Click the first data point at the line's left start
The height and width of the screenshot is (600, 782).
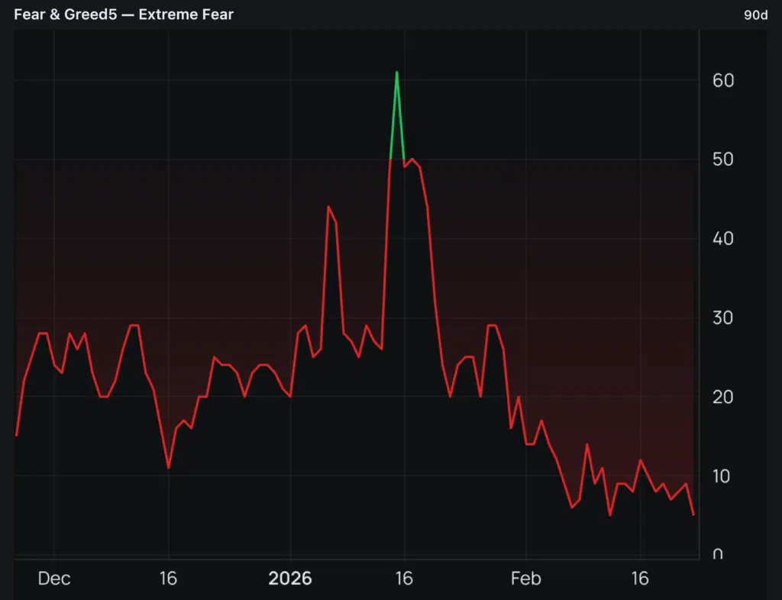16,435
